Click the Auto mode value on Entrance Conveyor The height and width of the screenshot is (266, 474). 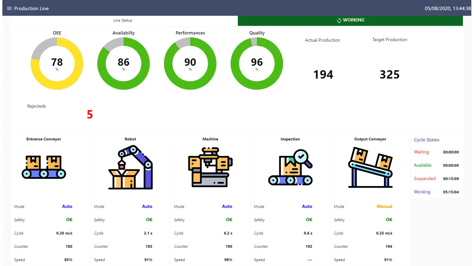click(67, 206)
